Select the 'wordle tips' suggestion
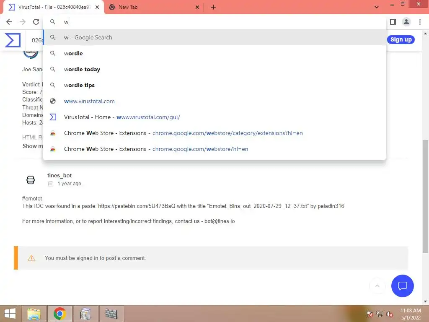This screenshot has width=429, height=322. tap(214, 85)
